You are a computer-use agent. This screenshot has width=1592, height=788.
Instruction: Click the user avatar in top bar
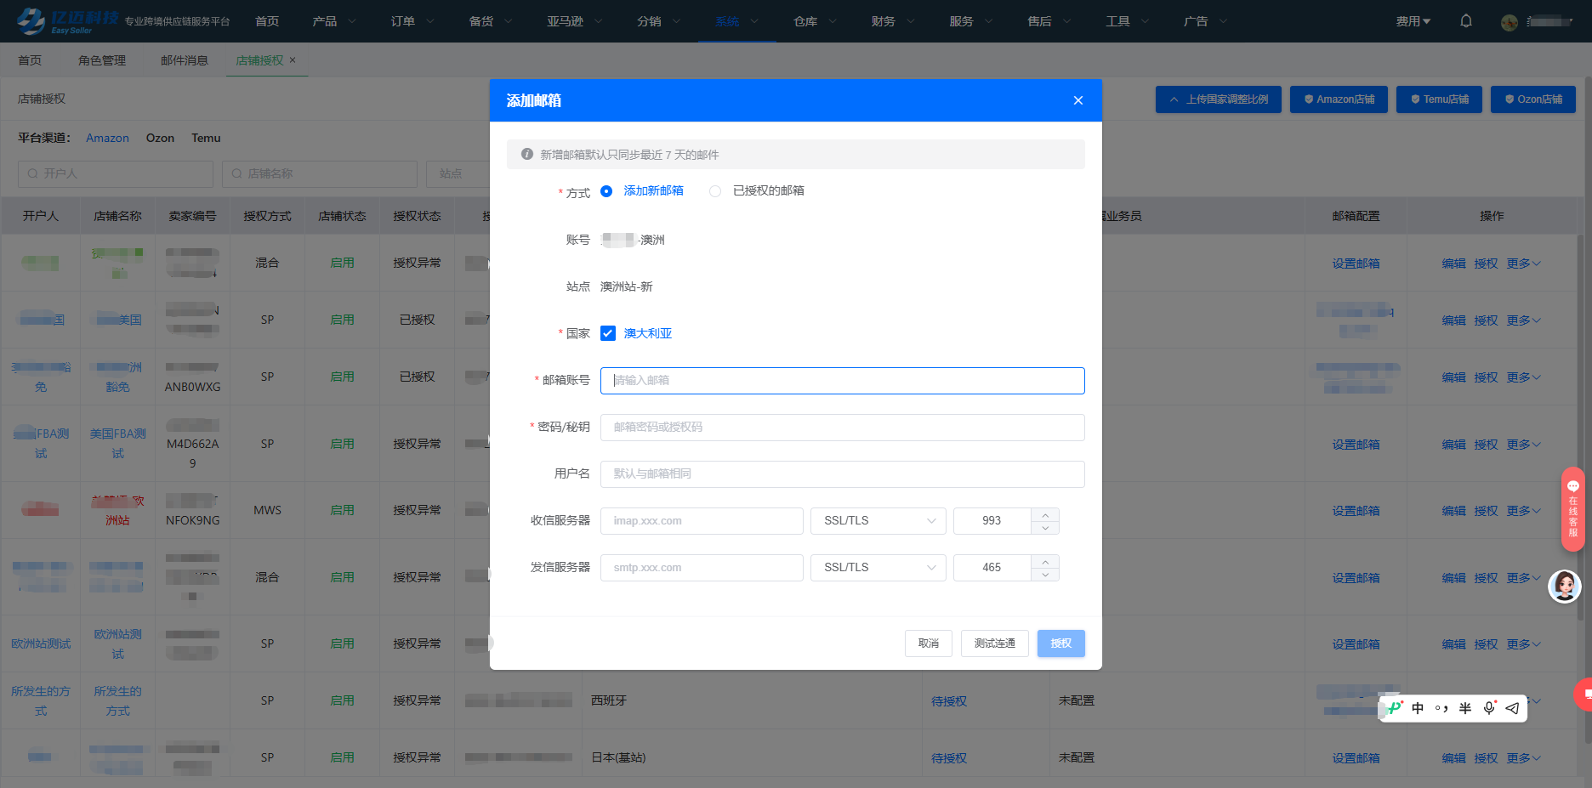[1510, 22]
